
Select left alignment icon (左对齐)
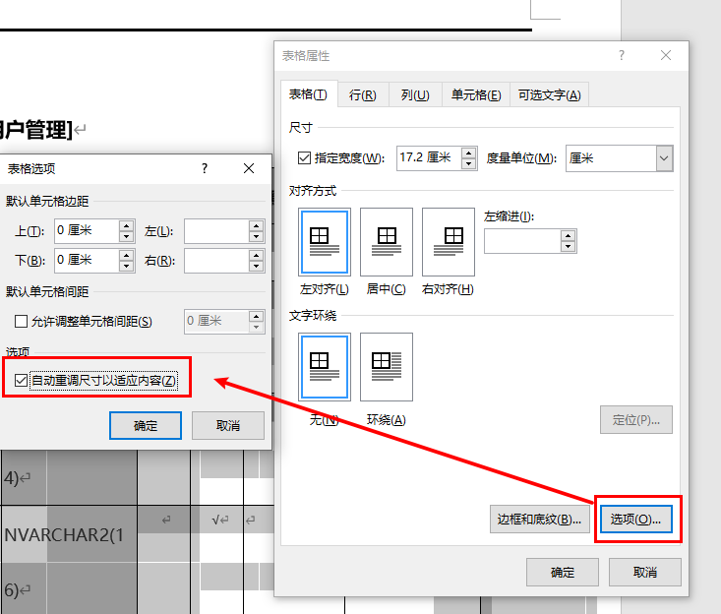pyautogui.click(x=325, y=241)
